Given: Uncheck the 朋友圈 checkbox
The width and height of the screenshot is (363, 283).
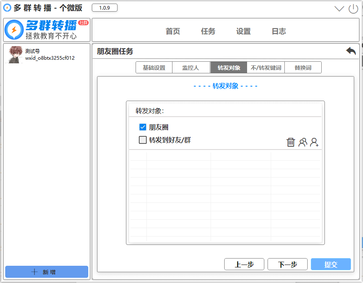Looking at the screenshot, I should [x=143, y=127].
